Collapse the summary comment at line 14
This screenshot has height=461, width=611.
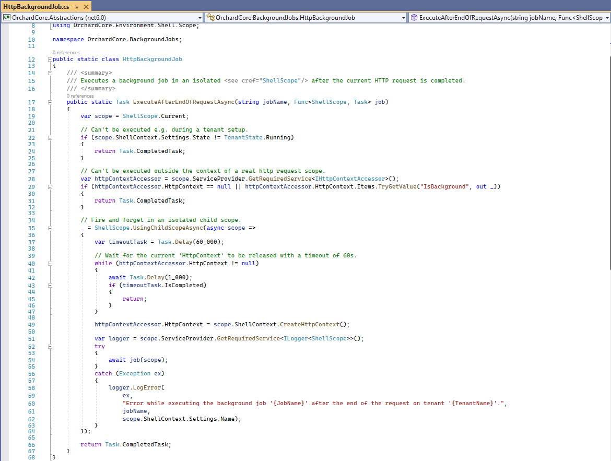pos(50,73)
